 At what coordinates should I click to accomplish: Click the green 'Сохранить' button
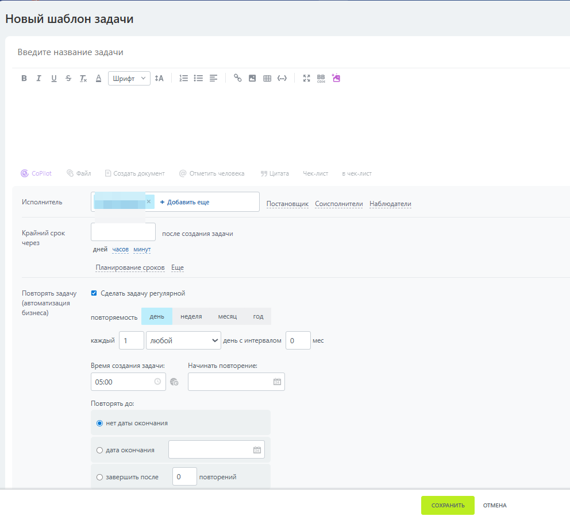pyautogui.click(x=448, y=506)
